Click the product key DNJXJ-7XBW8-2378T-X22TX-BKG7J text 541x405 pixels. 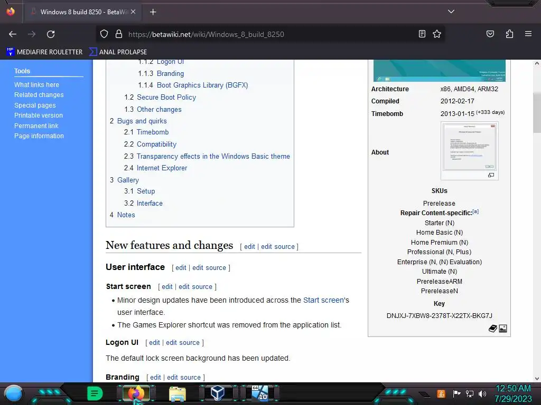pyautogui.click(x=439, y=316)
